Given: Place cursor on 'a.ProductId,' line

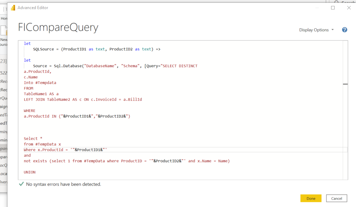Looking at the screenshot, I should coord(38,71).
